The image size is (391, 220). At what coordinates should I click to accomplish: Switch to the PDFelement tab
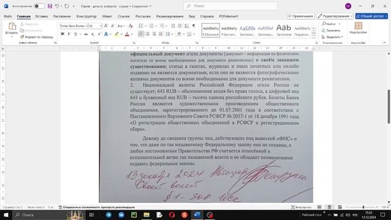pyautogui.click(x=228, y=16)
